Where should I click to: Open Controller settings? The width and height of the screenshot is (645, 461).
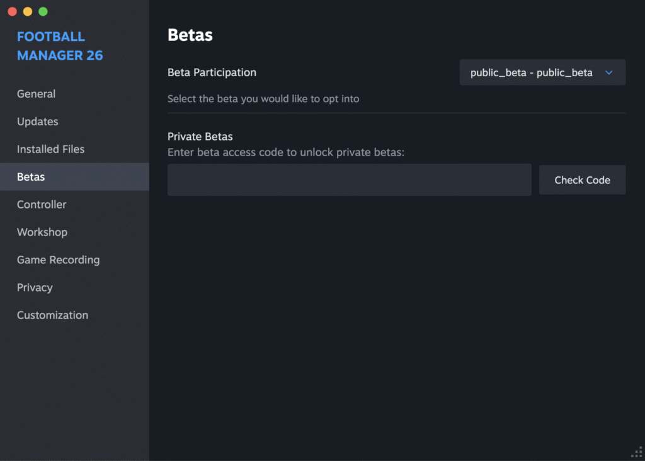coord(42,205)
